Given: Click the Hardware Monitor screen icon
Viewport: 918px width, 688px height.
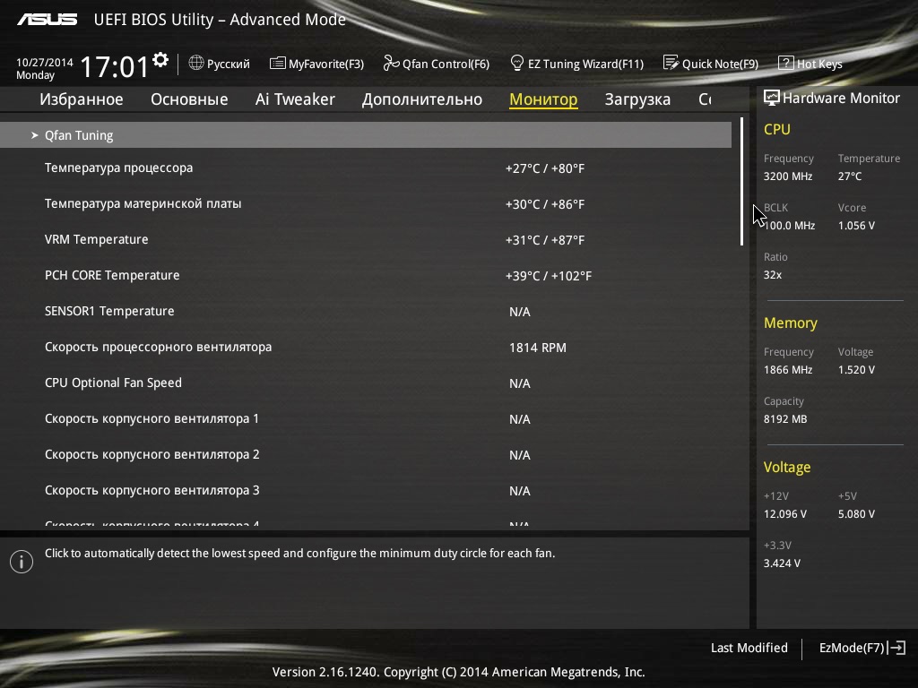Looking at the screenshot, I should point(772,98).
